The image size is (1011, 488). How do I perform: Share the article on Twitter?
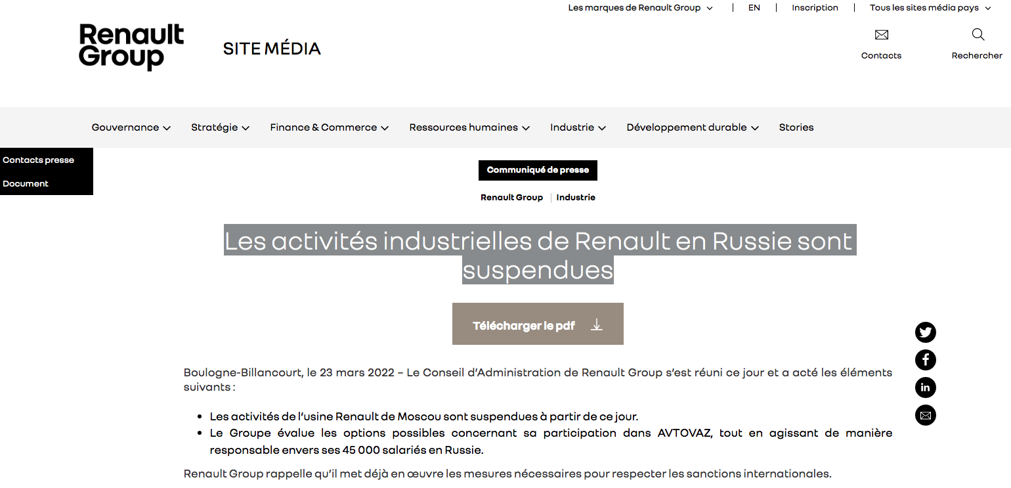[926, 332]
